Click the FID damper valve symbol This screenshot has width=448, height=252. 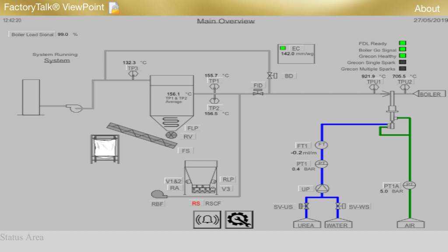click(x=258, y=92)
